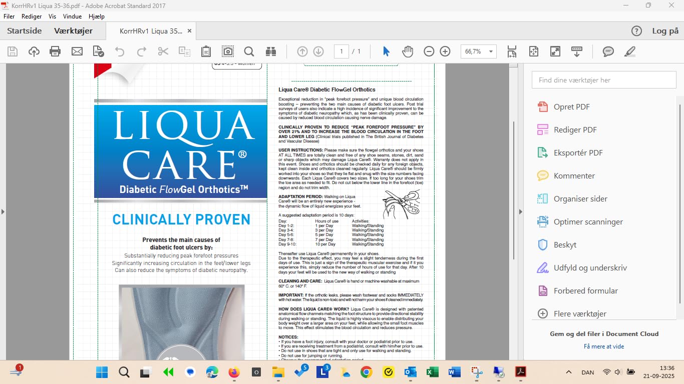684x384 pixels.
Task: Open the 66,7% zoom level dropdown
Action: [x=491, y=51]
